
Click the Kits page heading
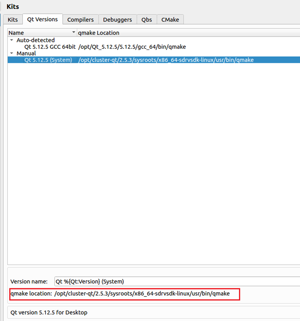(12, 6)
